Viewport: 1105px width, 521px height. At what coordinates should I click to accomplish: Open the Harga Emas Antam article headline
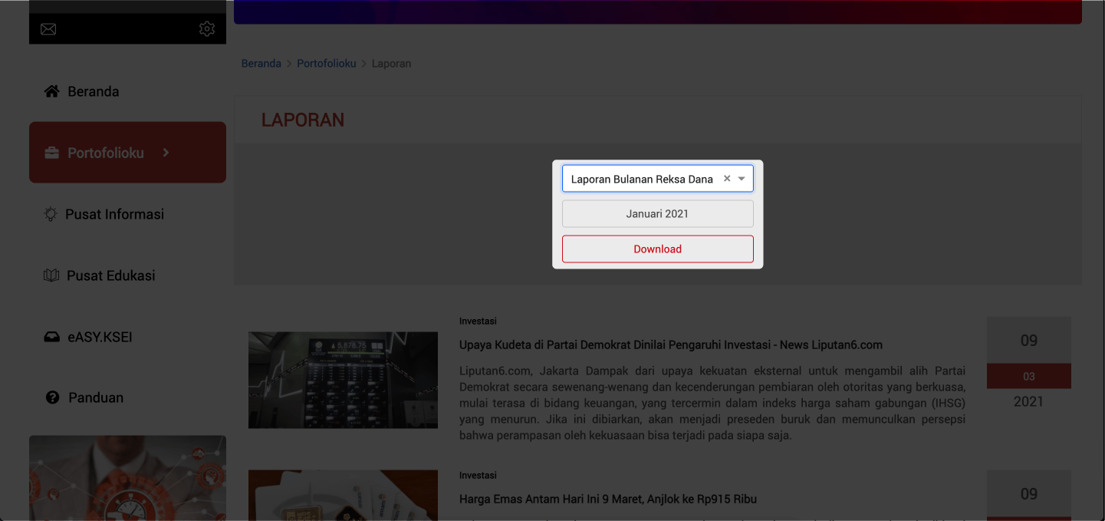pos(607,499)
